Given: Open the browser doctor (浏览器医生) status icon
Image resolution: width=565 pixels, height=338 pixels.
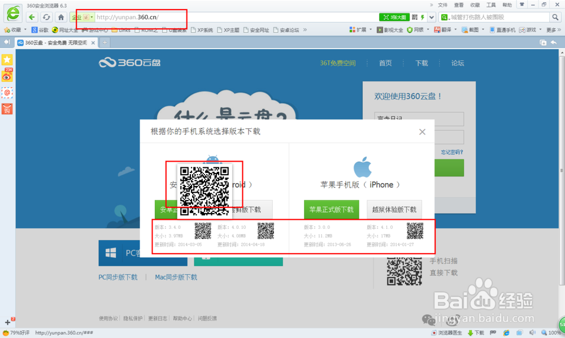Looking at the screenshot, I should 446,332.
